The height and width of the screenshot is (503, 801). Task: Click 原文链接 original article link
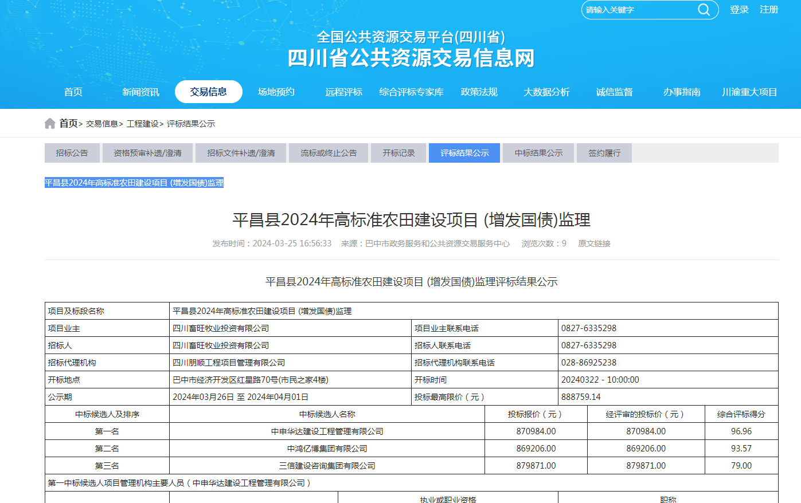[x=594, y=243]
